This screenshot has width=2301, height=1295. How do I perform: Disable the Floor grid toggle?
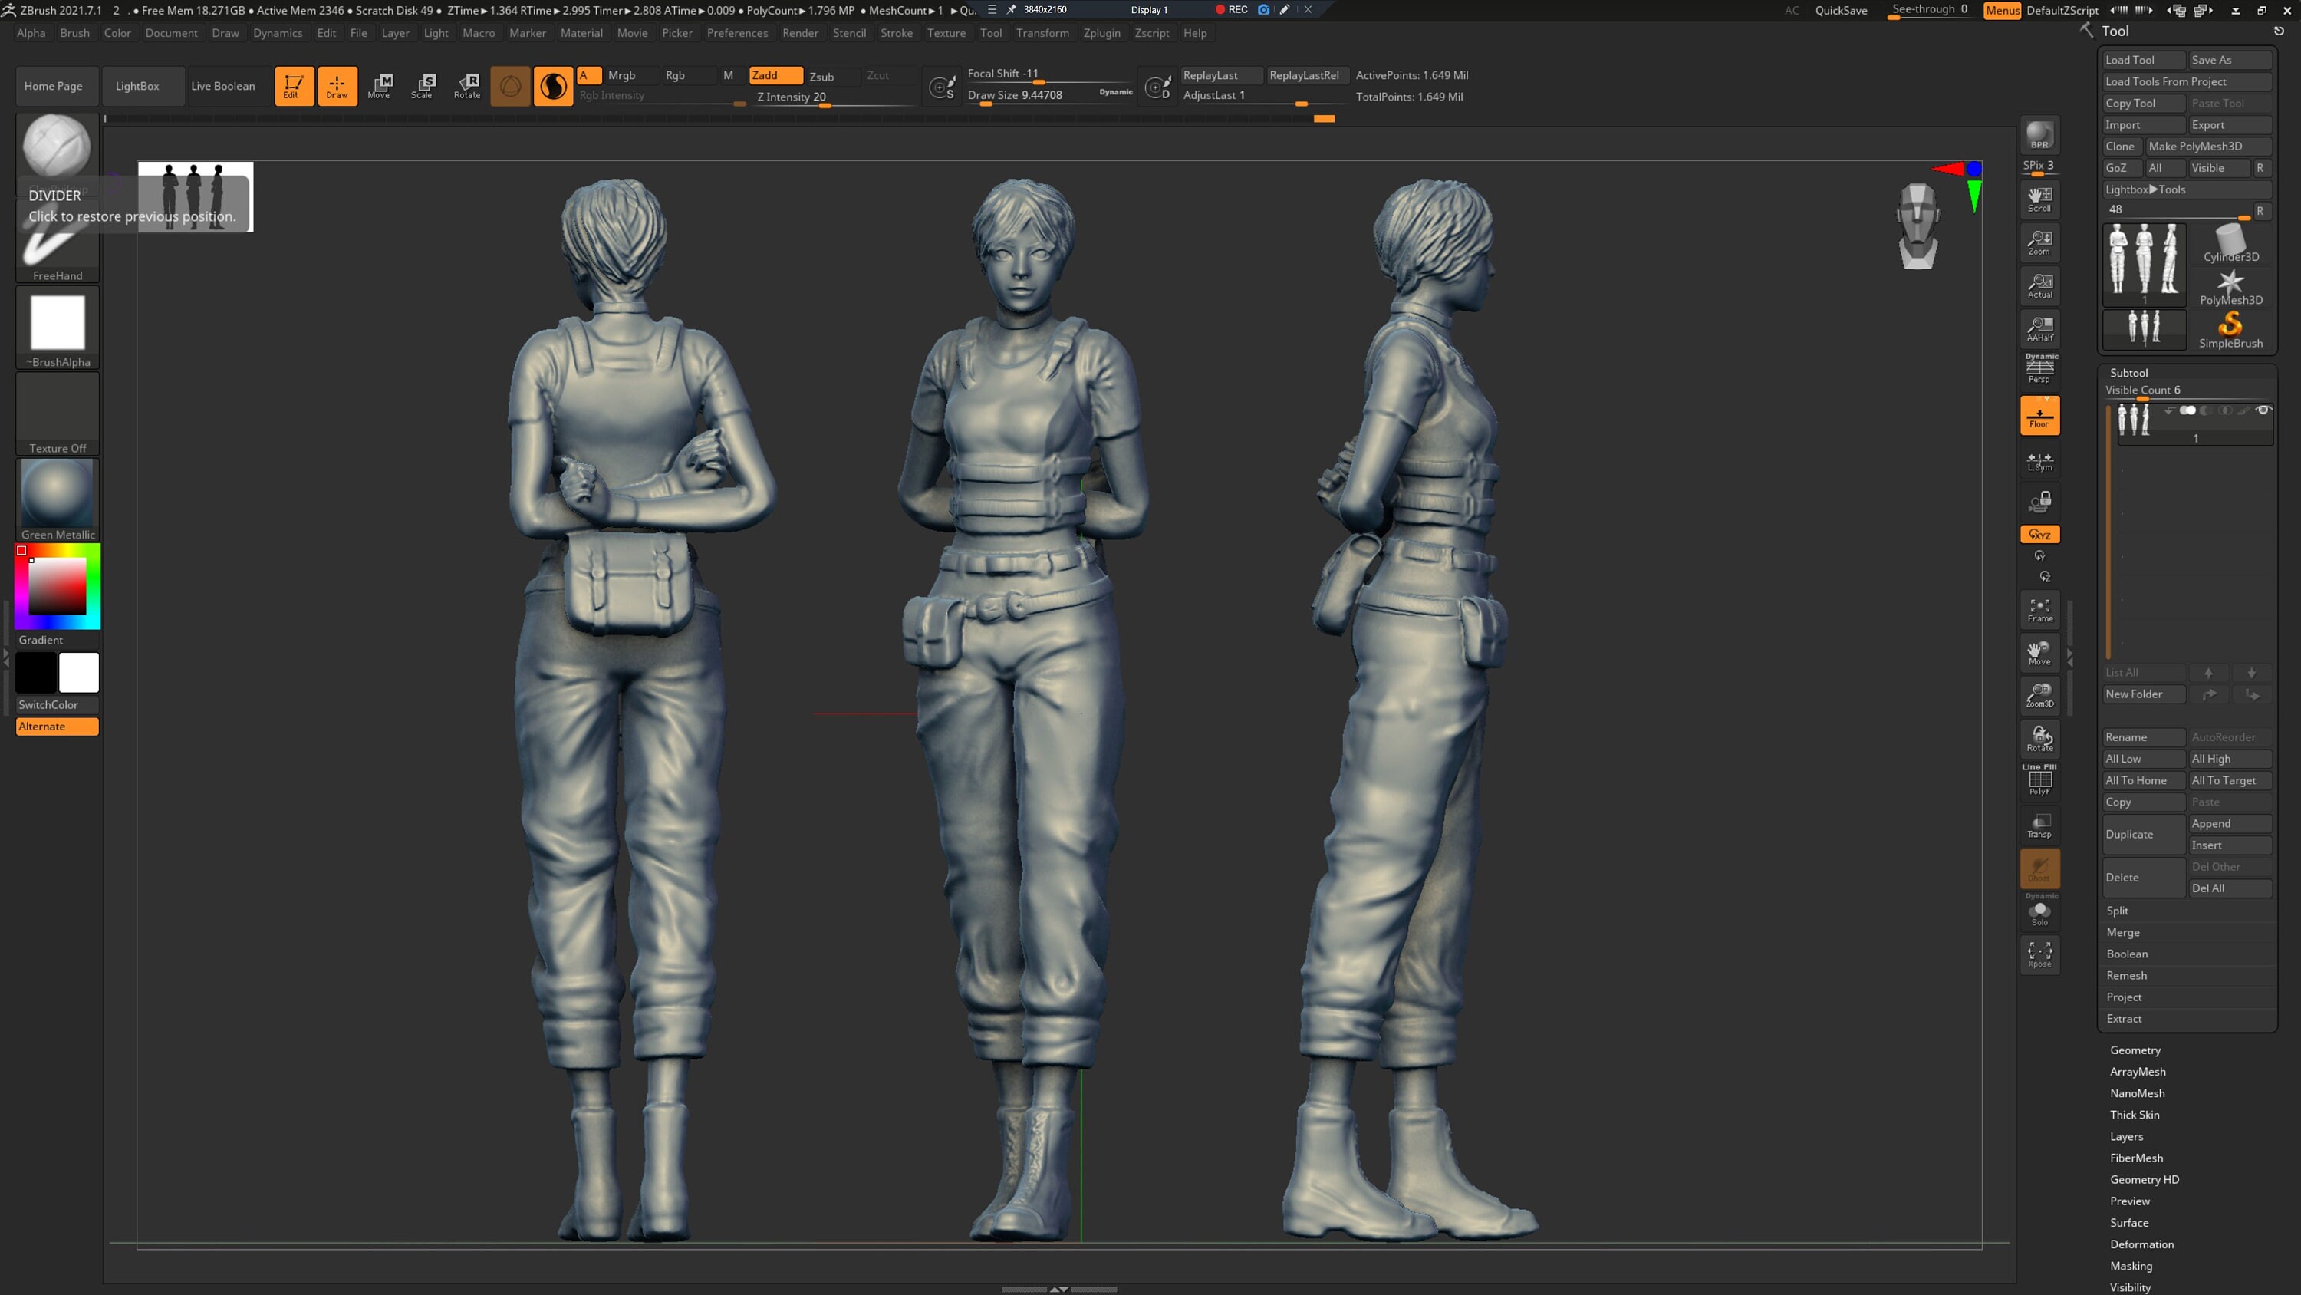pos(2040,415)
